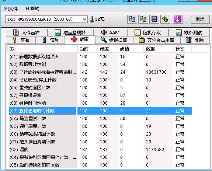This screenshot has width=212, height=171.
Task: Open the 文件夹占用率 tab
Action: click(157, 40)
